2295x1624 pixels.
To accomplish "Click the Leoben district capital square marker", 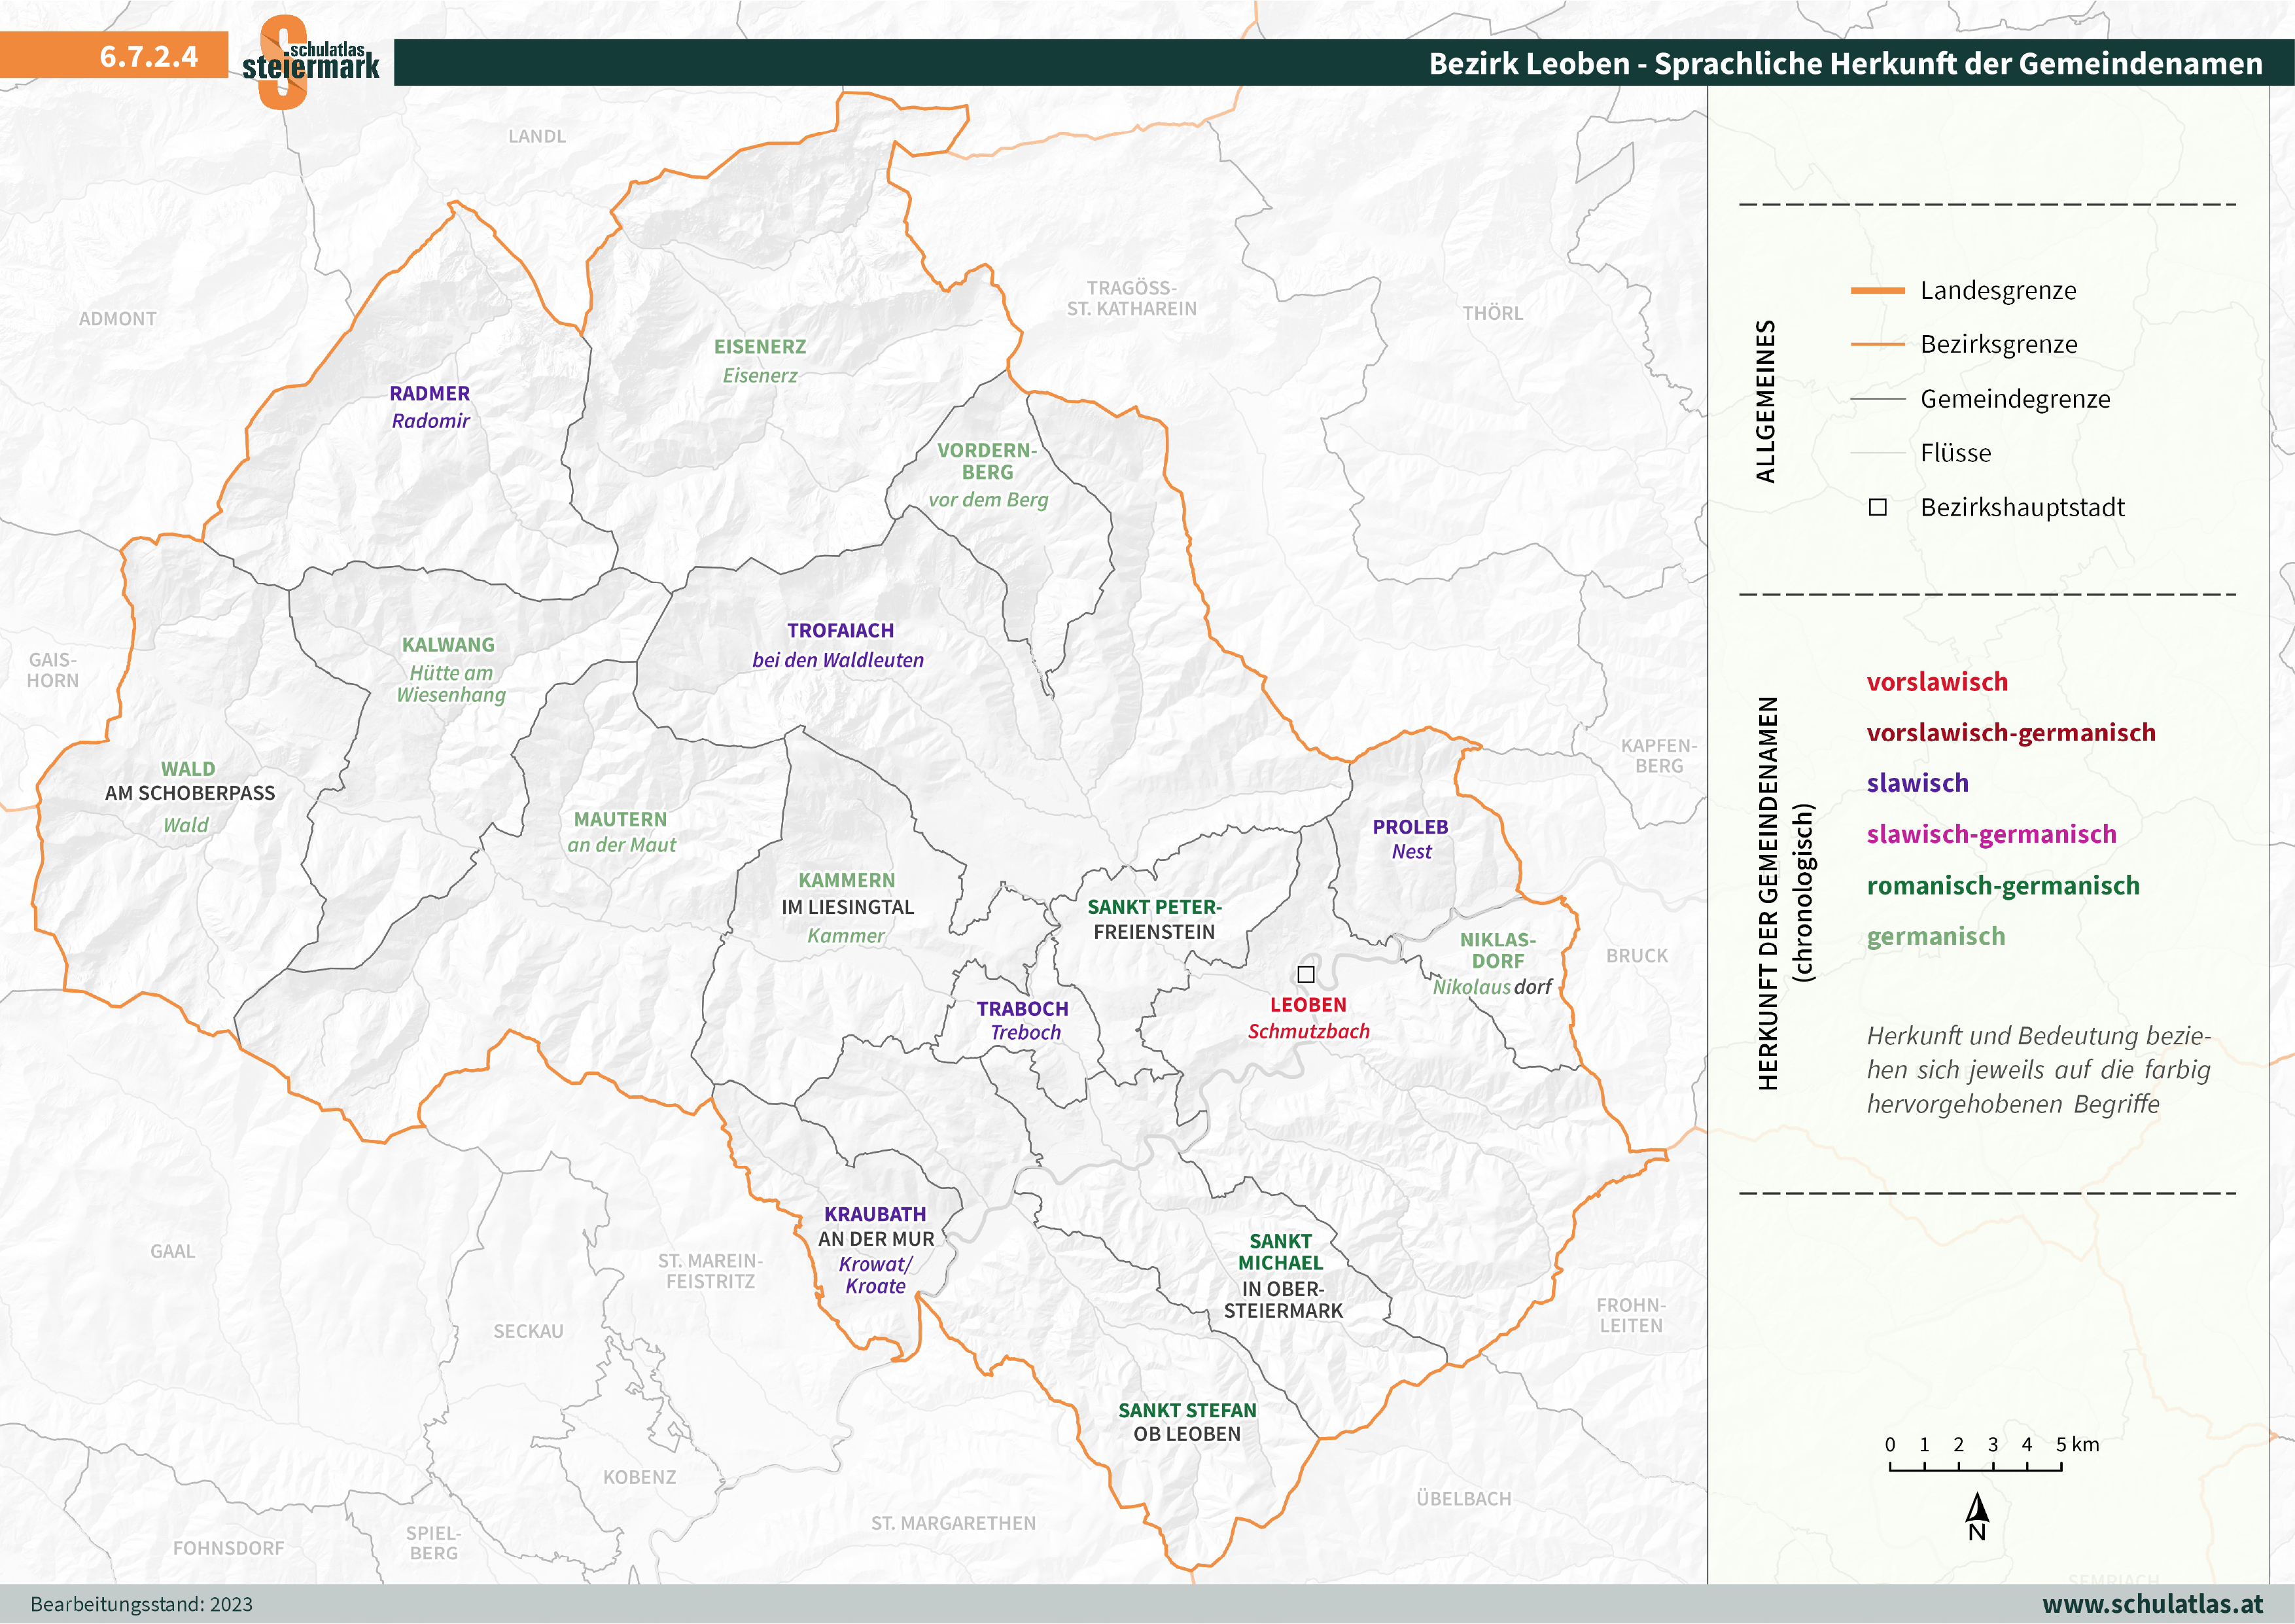I will (x=1305, y=974).
